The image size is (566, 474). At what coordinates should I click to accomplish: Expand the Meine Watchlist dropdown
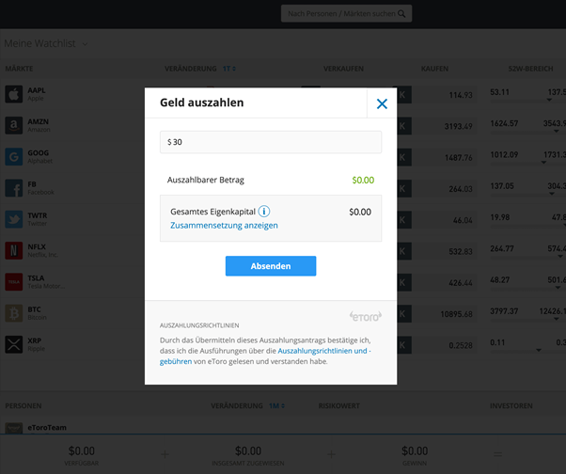pos(85,44)
